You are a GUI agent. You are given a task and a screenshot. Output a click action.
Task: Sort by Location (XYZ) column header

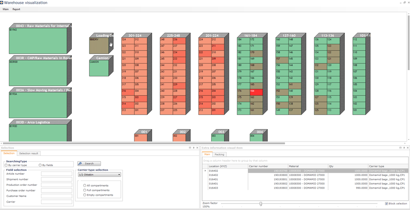(228, 166)
